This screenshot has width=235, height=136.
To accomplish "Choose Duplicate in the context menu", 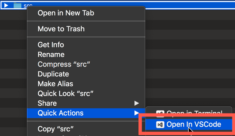I will tap(53, 74).
